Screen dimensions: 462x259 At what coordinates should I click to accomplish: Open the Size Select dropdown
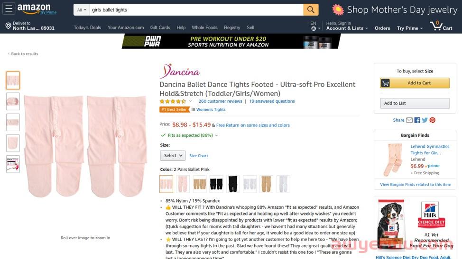[x=173, y=155]
